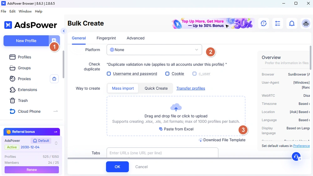Click the SunBrowser value in Overview

click(x=299, y=74)
